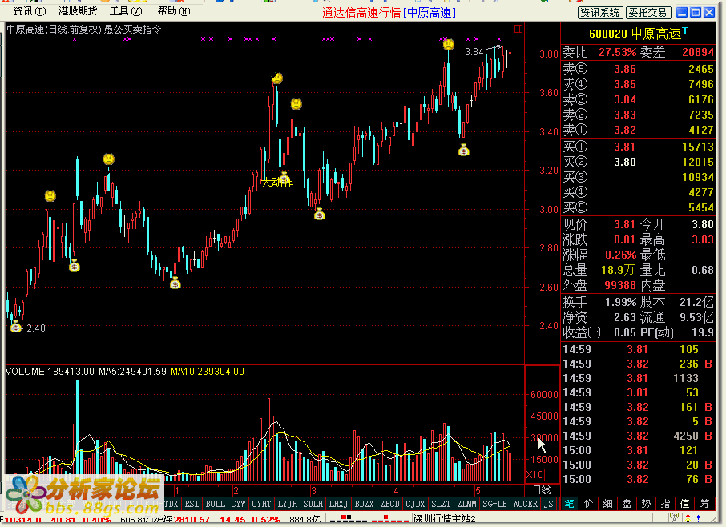Open the BDZX indicator tab
This screenshot has width=726, height=527.
pyautogui.click(x=364, y=504)
